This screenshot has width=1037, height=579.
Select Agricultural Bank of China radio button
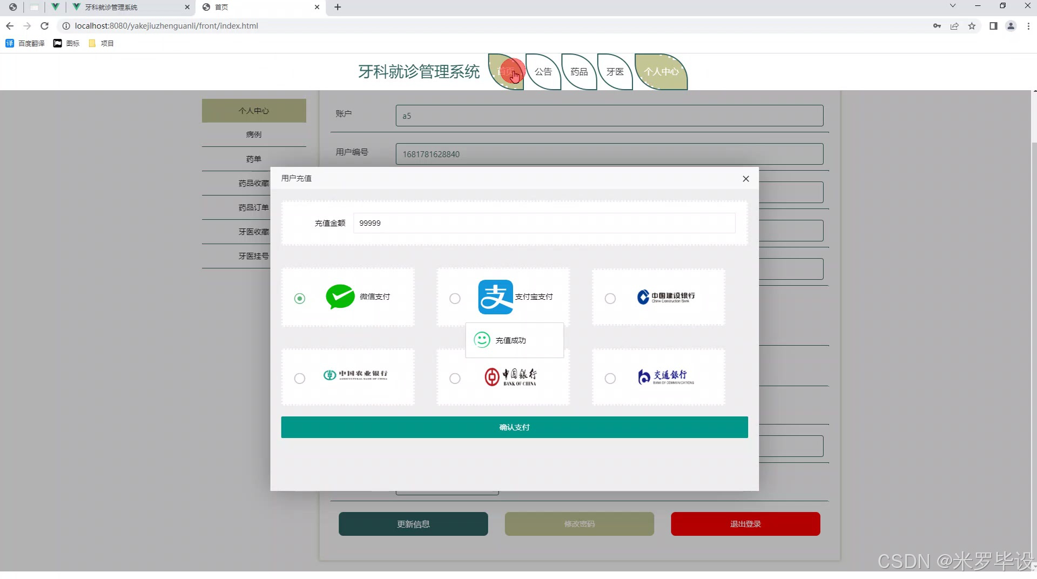point(300,378)
